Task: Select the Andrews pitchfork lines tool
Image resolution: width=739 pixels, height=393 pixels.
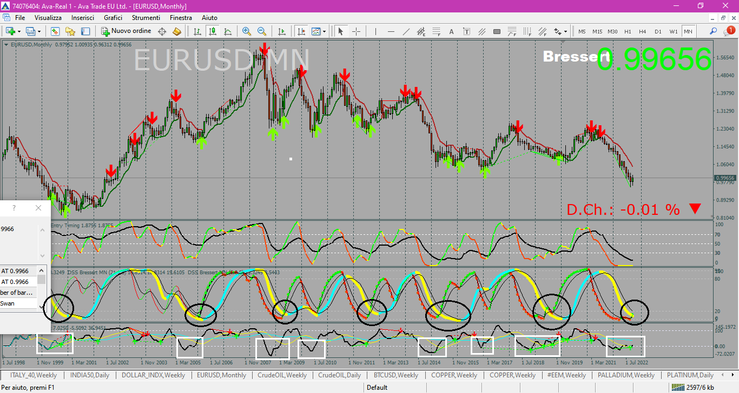Action: tap(482, 31)
